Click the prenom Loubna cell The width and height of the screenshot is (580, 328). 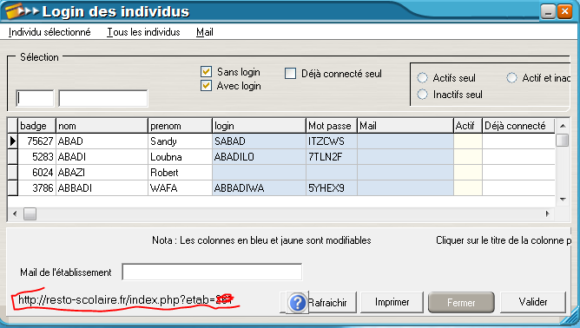tap(180, 157)
